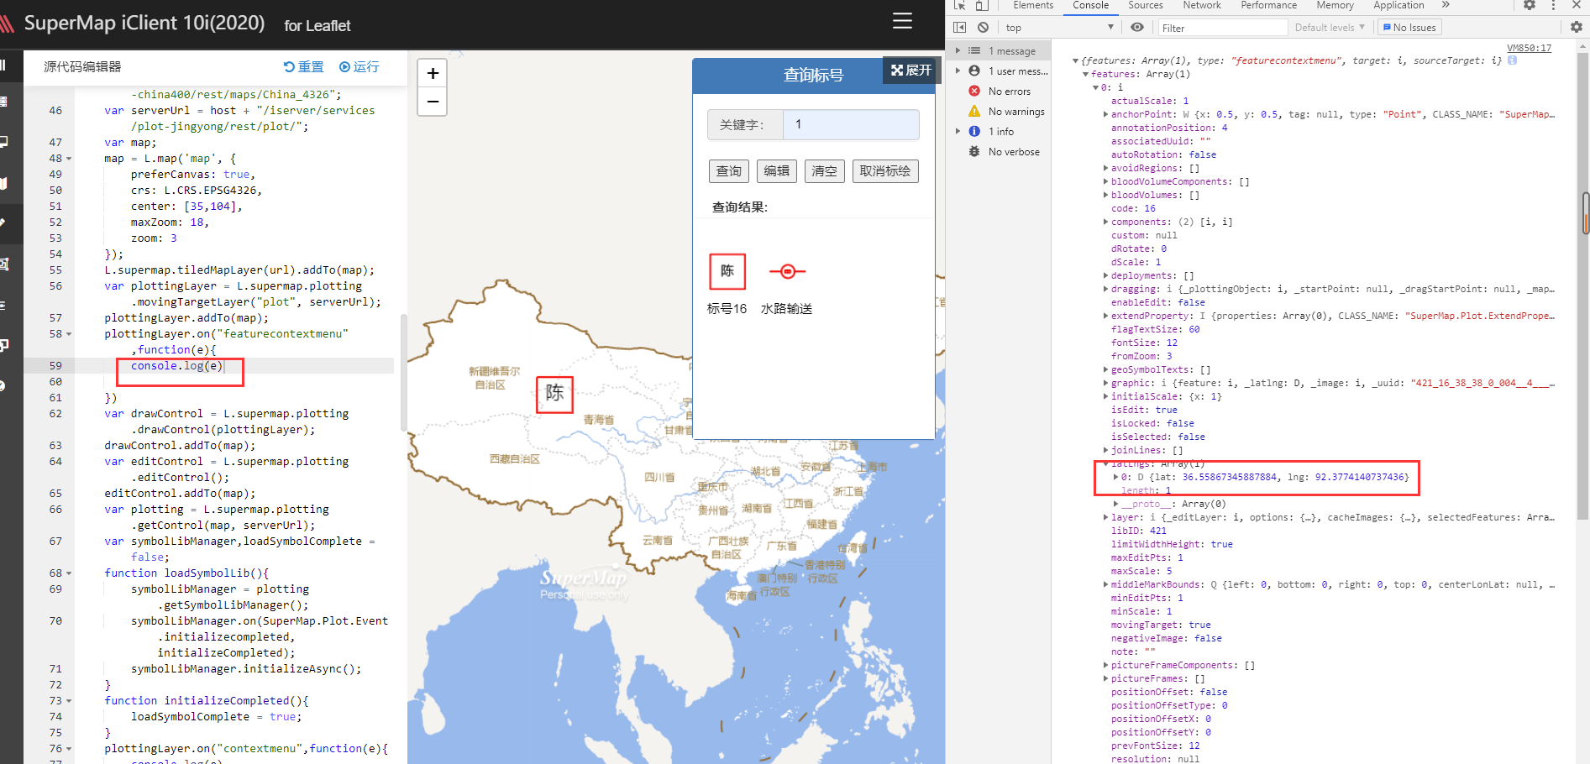
Task: Close the DevTools panel
Action: point(1577,5)
